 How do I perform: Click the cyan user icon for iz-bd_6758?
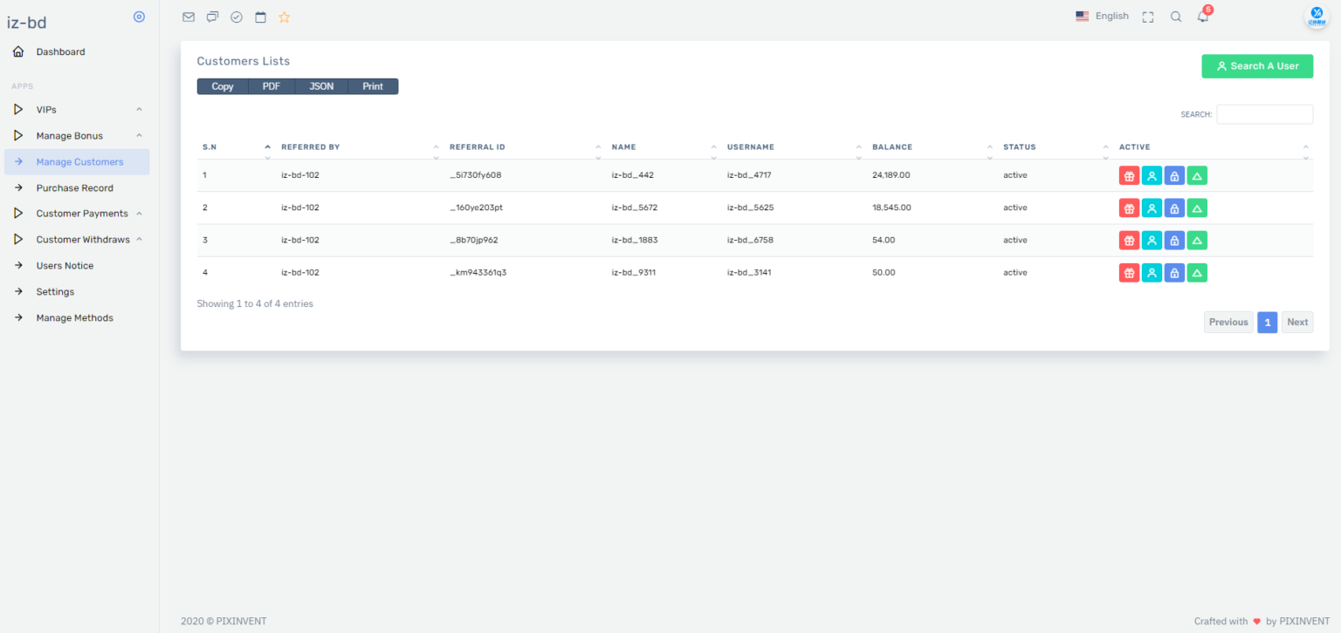1152,241
